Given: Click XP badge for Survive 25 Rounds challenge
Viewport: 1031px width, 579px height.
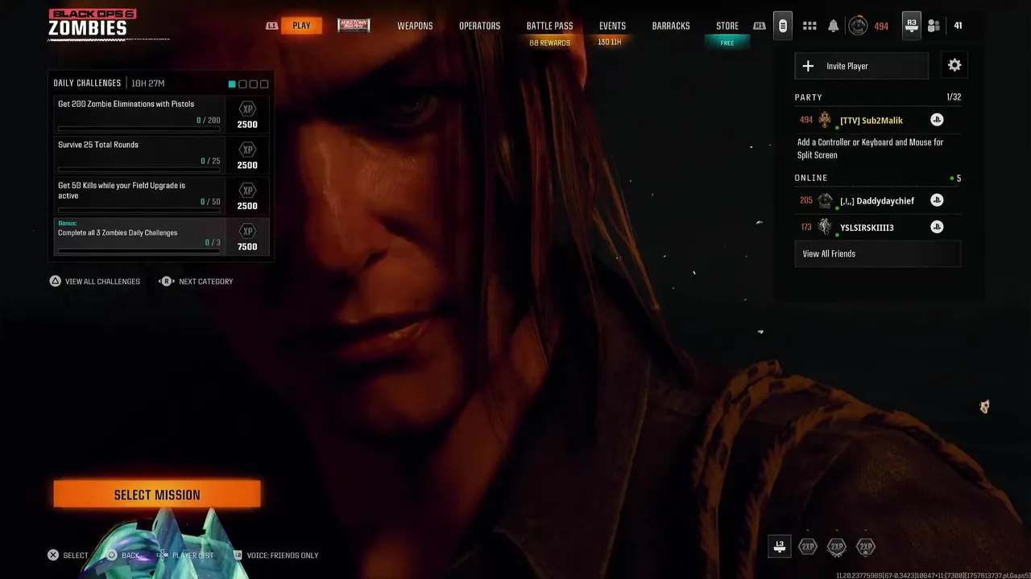Looking at the screenshot, I should 247,150.
